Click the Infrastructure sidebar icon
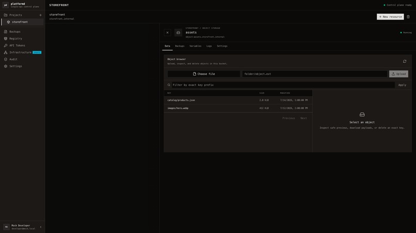This screenshot has height=233, width=416. [6, 52]
